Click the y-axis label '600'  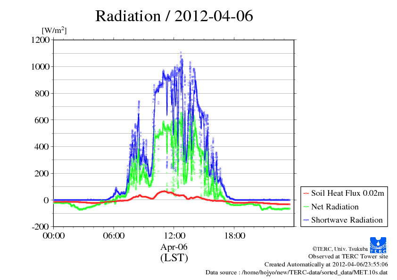pos(42,120)
